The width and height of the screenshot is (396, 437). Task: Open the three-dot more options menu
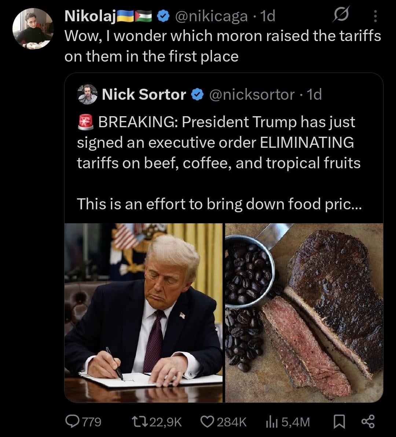tap(375, 16)
